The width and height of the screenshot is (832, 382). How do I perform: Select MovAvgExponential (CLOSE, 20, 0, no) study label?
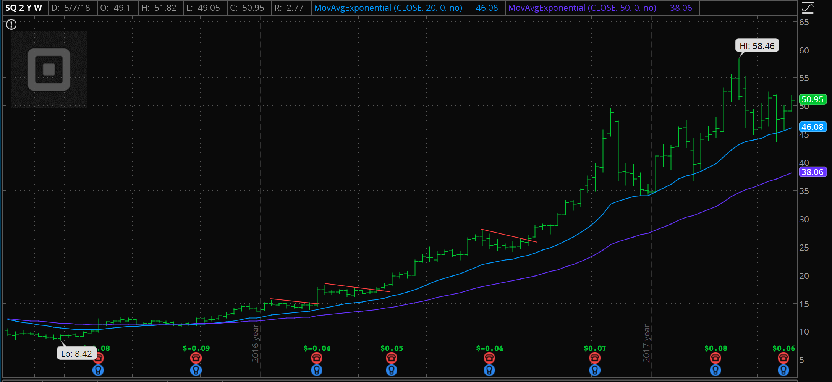click(x=388, y=8)
